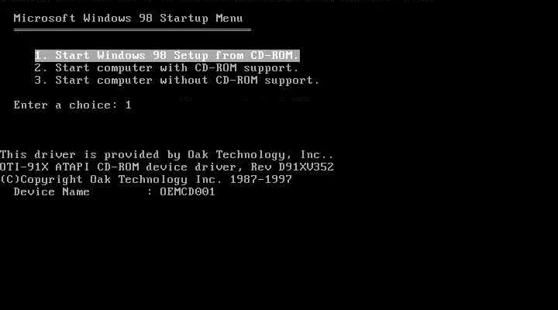
Task: Click the word without in option three
Action: [x=184, y=81]
